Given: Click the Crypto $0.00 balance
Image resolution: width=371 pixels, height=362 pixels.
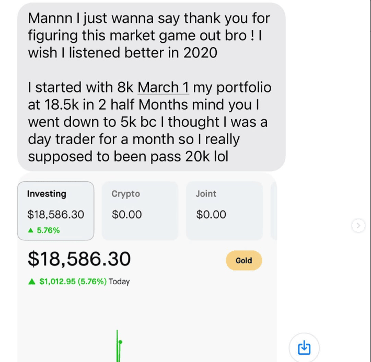Looking at the screenshot, I should (x=127, y=215).
